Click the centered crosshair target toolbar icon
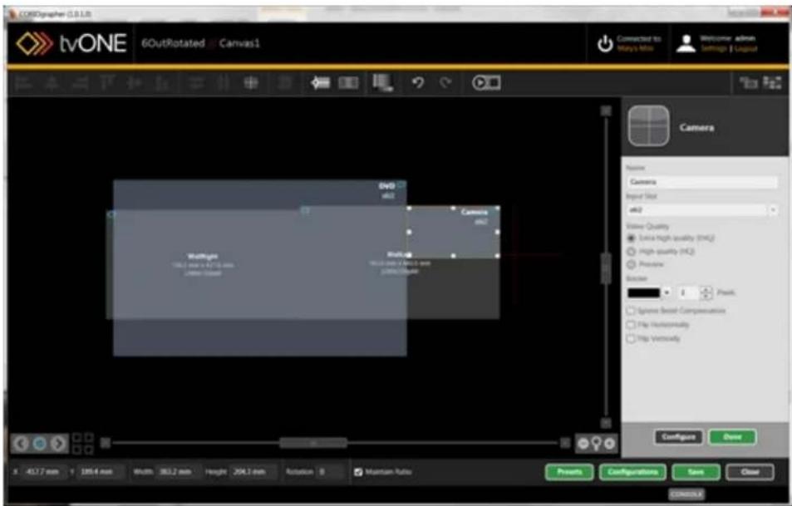Image resolution: width=792 pixels, height=506 pixels. [x=251, y=83]
